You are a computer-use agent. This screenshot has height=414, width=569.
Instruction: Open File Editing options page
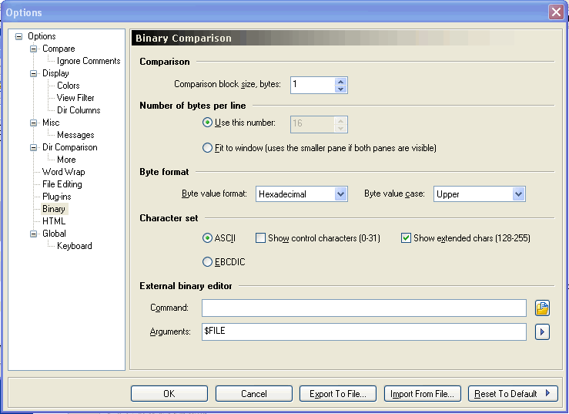(x=62, y=184)
